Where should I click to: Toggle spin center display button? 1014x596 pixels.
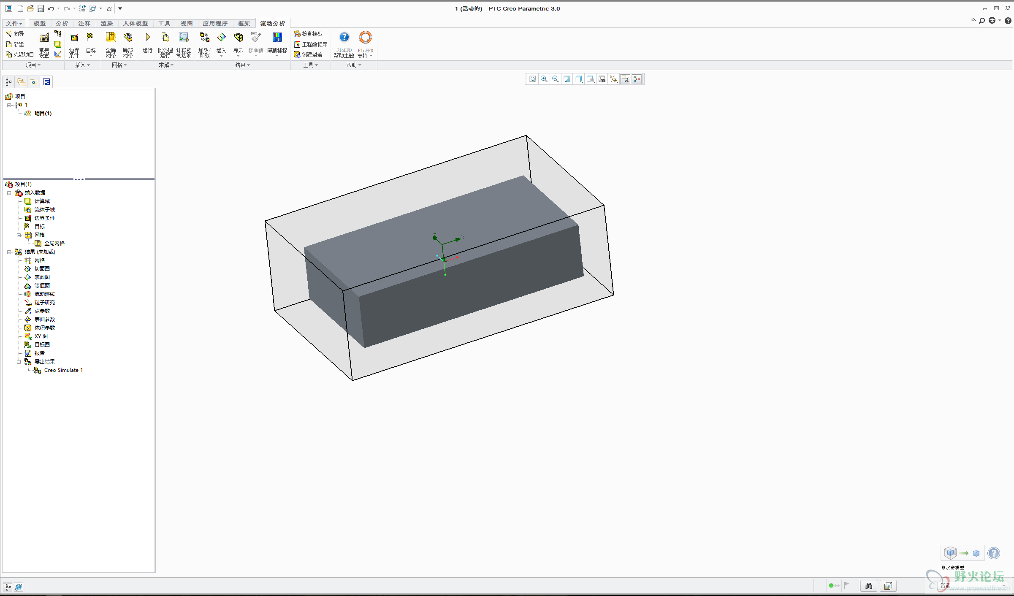[x=637, y=79]
